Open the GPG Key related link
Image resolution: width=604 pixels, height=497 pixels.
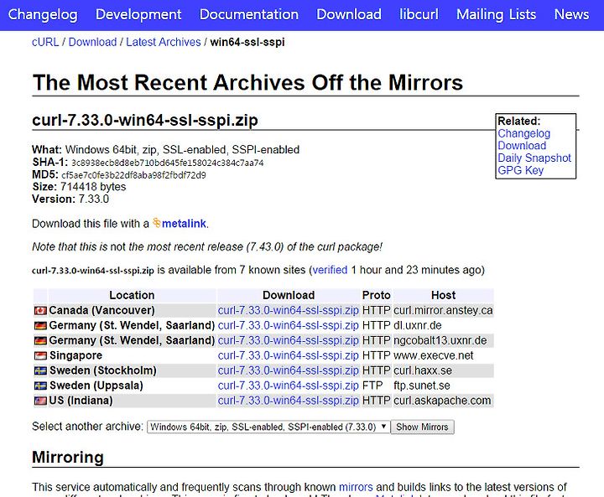point(520,170)
